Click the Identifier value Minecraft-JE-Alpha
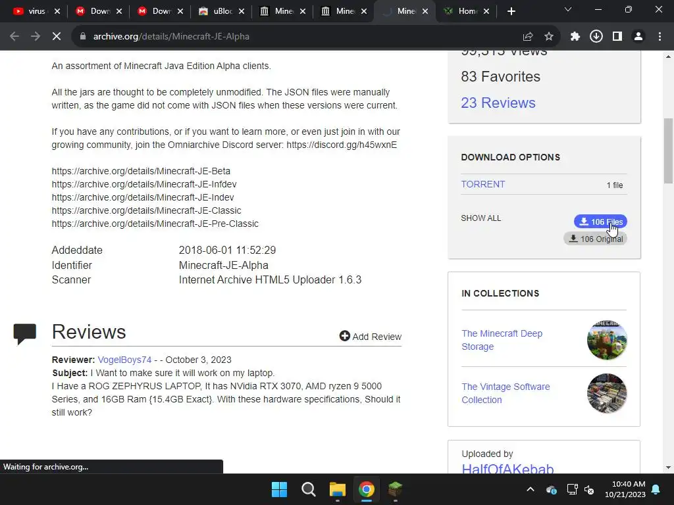Screen dimensions: 674x505 click(224, 266)
